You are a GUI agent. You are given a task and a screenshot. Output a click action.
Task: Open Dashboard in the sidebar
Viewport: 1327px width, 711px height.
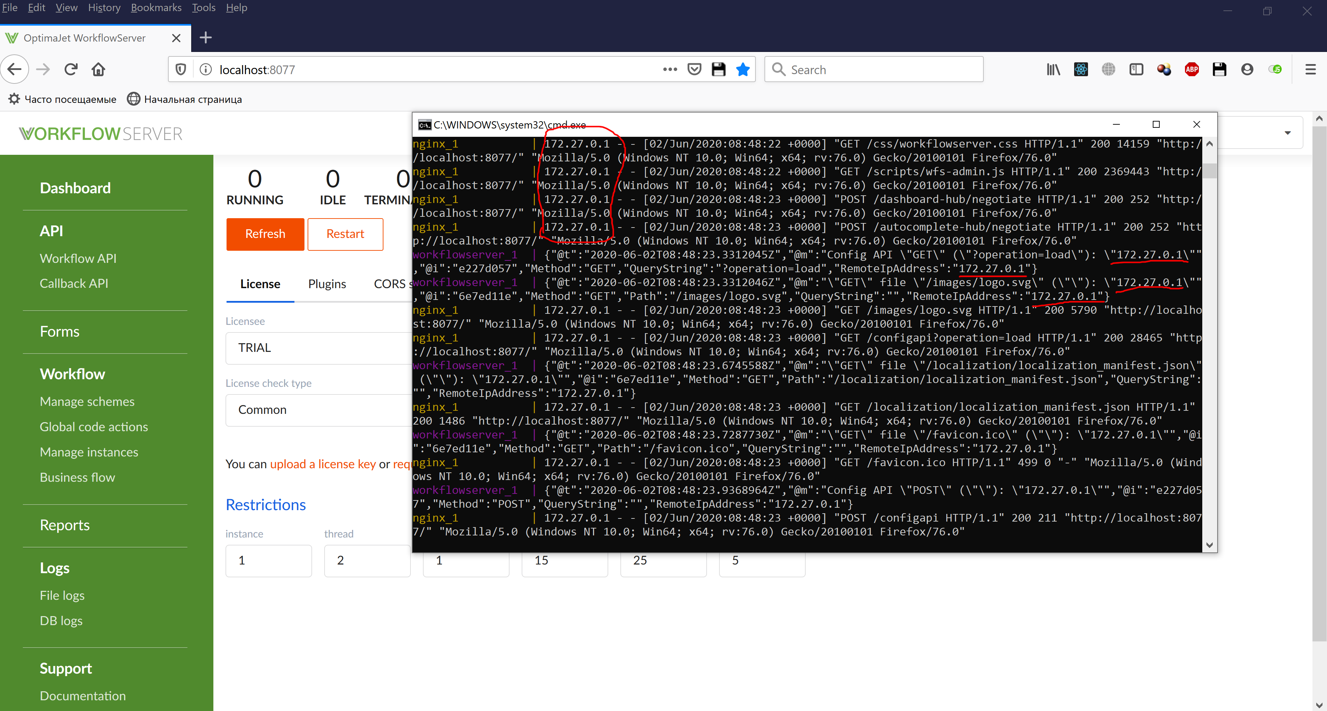75,188
